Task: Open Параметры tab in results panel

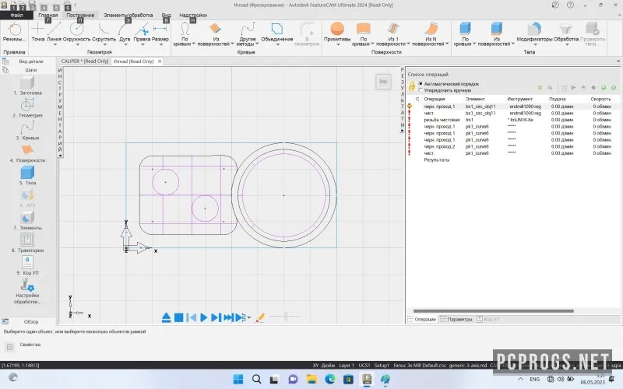Action: (456, 319)
